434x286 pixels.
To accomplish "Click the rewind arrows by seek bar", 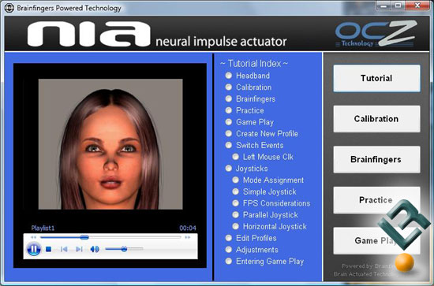I will coord(33,237).
